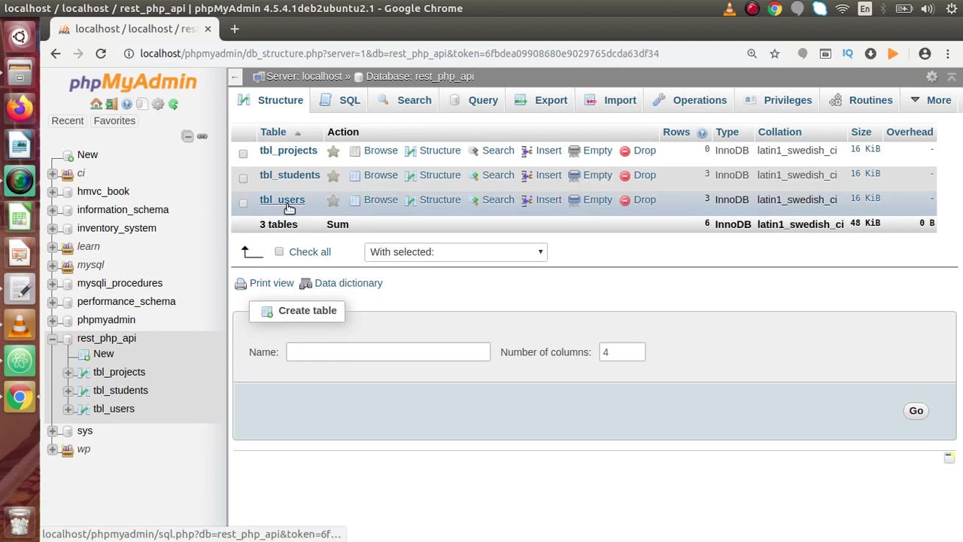
Task: Open the More tab dropdown
Action: pyautogui.click(x=931, y=100)
